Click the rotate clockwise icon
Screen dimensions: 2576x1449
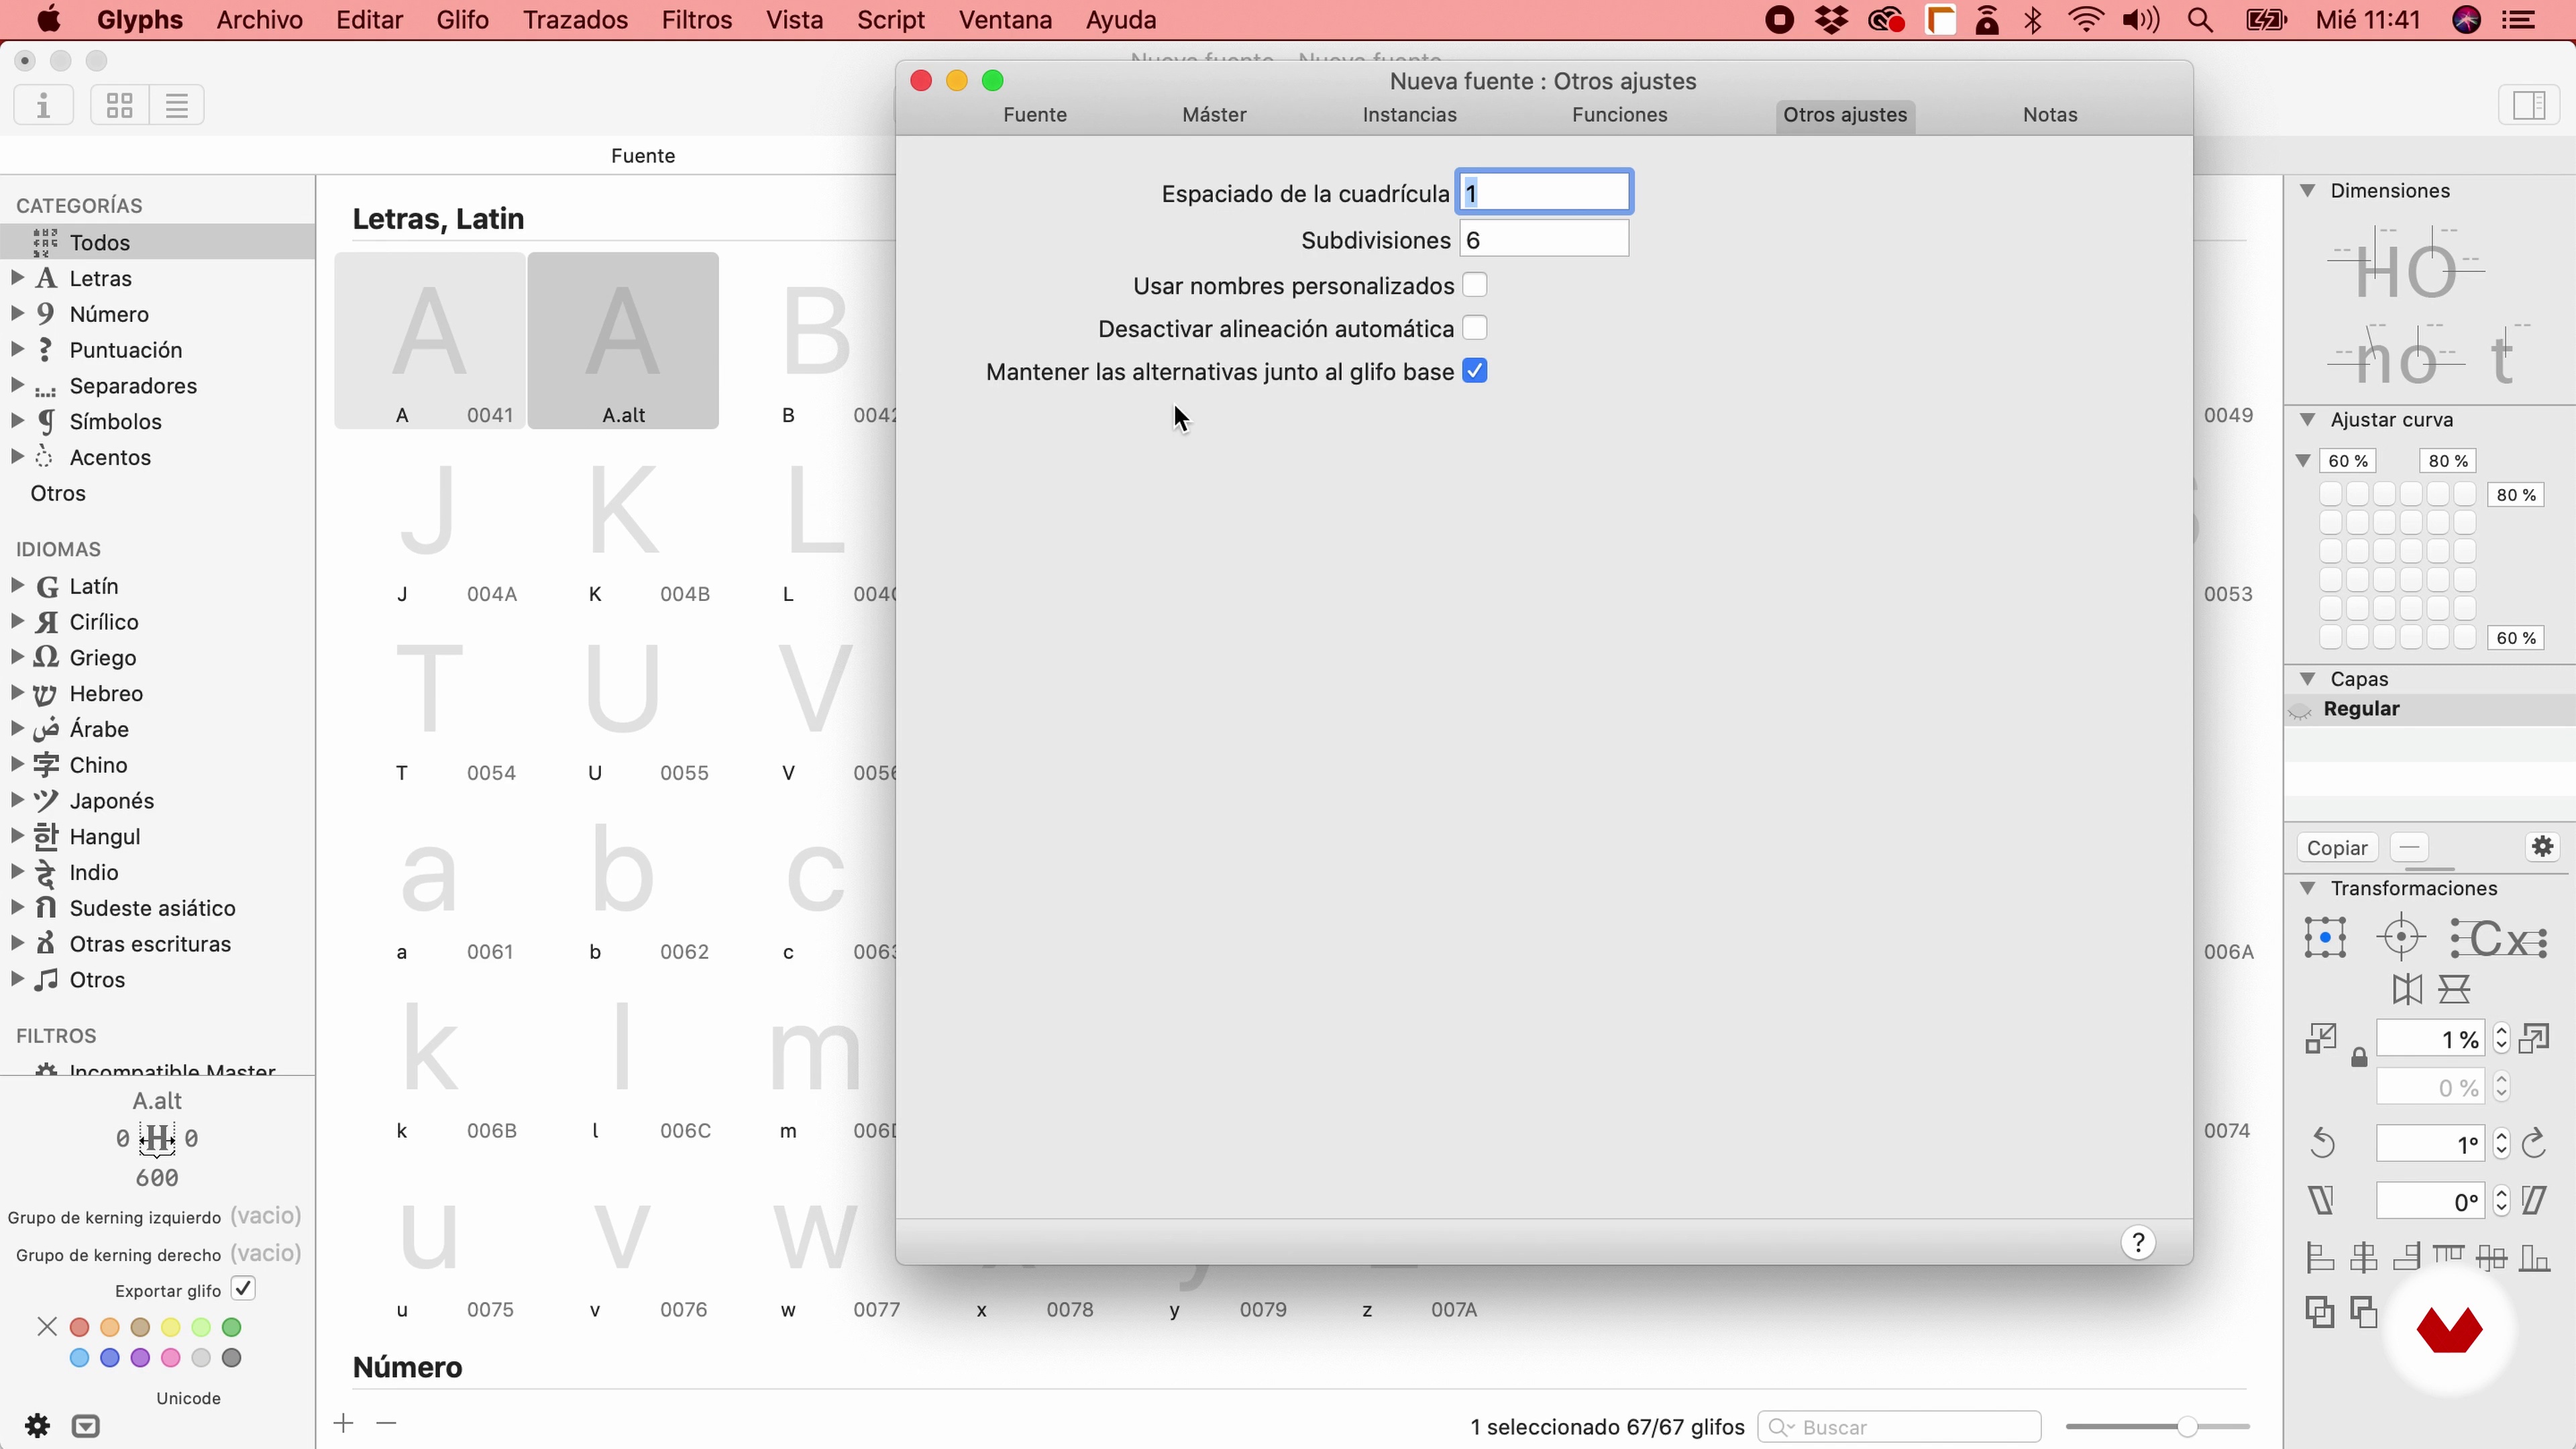pyautogui.click(x=2534, y=1143)
